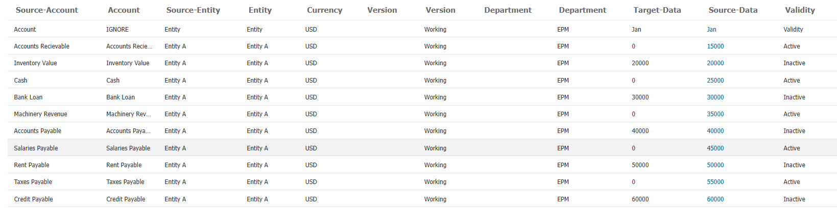Select the Salaries Payable source account row

pyautogui.click(x=422, y=148)
